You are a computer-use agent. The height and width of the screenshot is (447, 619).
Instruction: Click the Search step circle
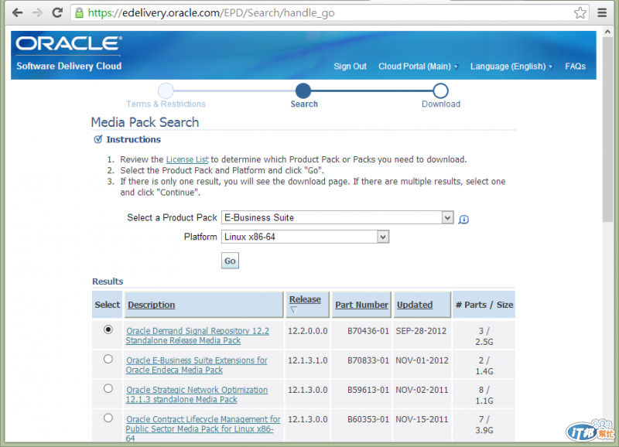coord(303,90)
